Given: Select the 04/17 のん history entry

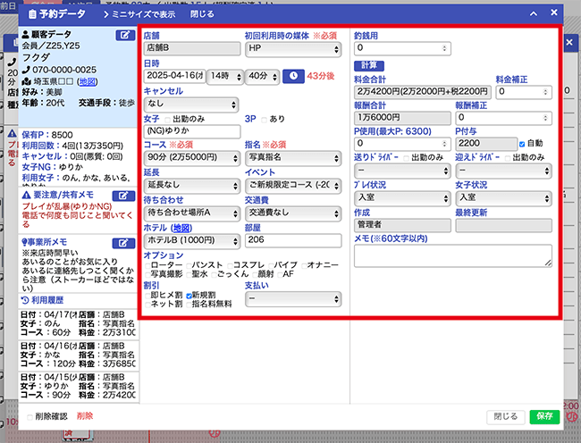Looking at the screenshot, I should tap(79, 324).
